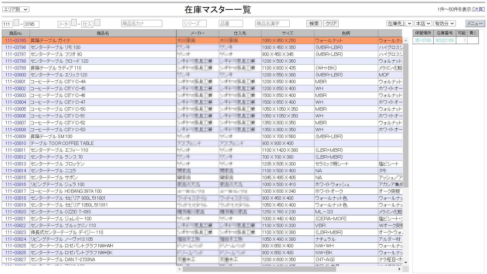Screen dimensions: 487x274
Task: Focus the メーカー code input field
Action: tap(64, 24)
